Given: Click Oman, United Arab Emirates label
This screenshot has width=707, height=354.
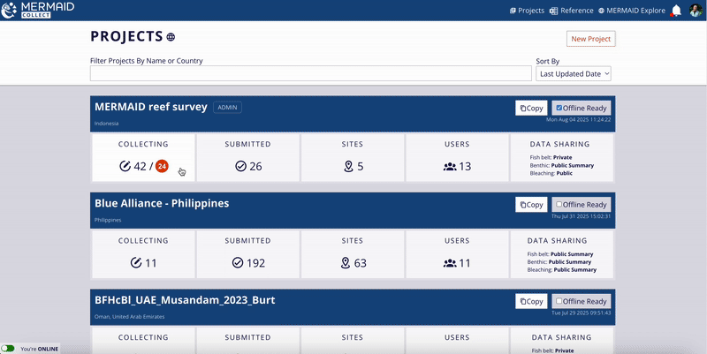Looking at the screenshot, I should [x=129, y=317].
